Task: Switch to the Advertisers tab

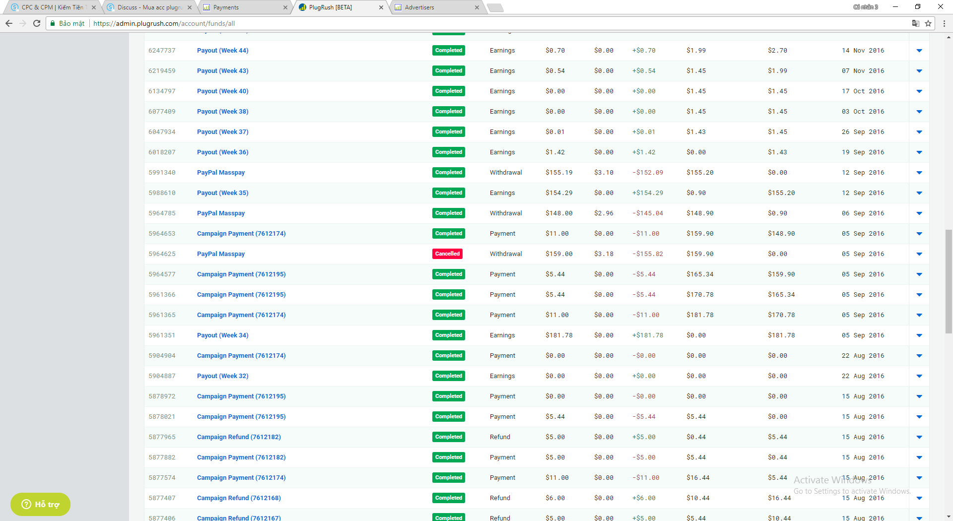Action: coord(419,7)
